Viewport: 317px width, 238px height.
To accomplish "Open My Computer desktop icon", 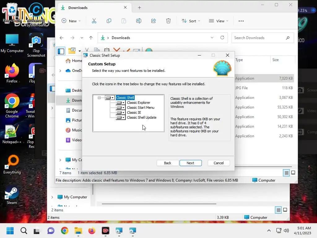I will pyautogui.click(x=12, y=43).
